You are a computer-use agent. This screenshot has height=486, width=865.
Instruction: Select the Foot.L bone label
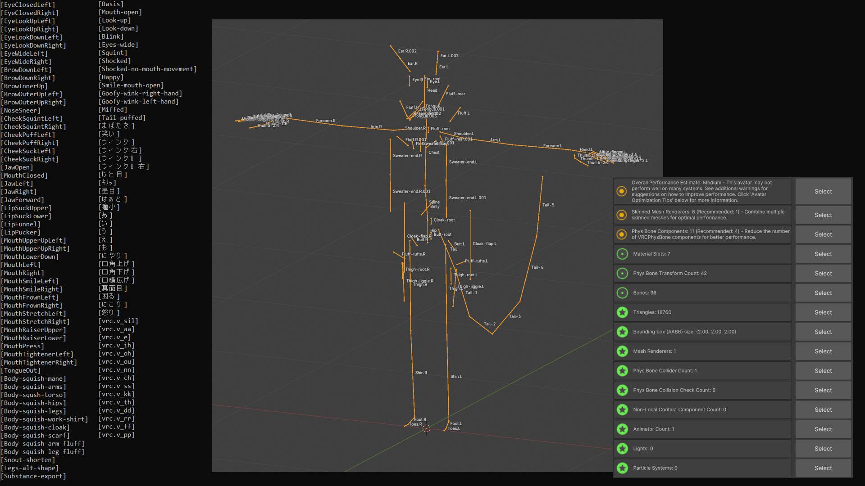pos(456,424)
